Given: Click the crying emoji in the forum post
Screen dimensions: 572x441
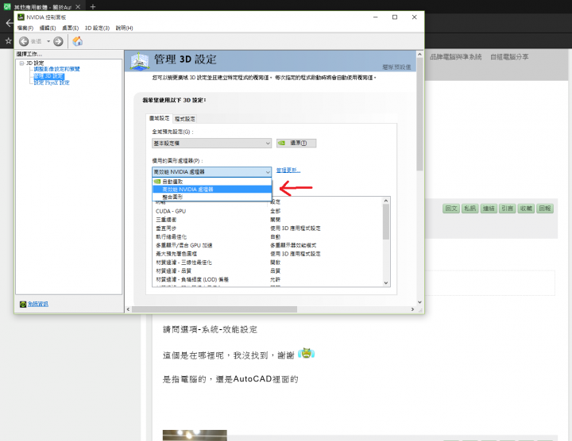Looking at the screenshot, I should (306, 353).
